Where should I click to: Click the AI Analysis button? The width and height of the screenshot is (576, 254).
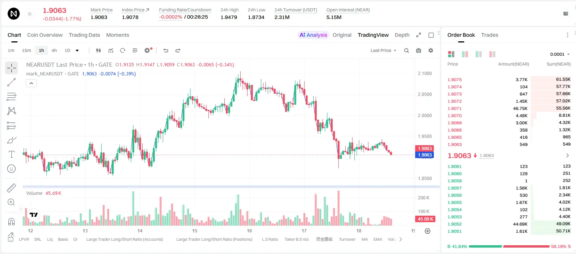(313, 35)
